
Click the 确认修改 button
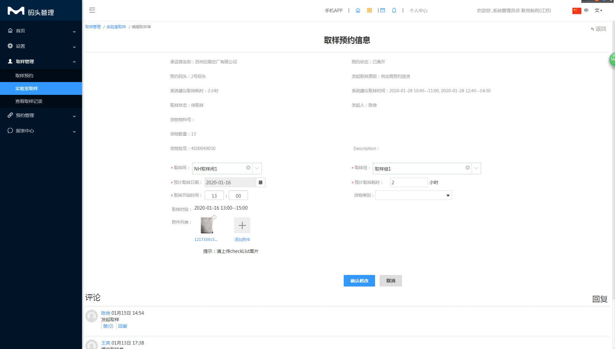(359, 281)
